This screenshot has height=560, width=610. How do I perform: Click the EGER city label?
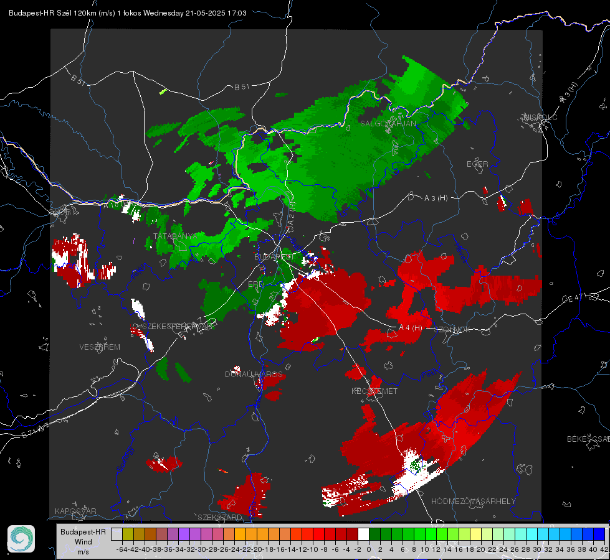pos(477,164)
